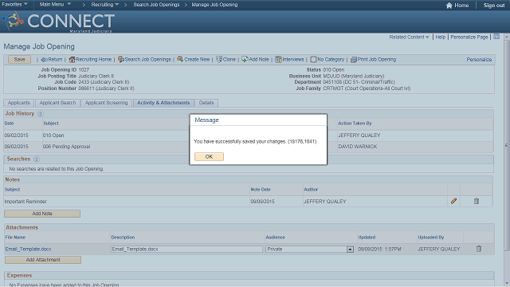The height and width of the screenshot is (287, 510).
Task: Open the Favorites dropdown menu
Action: click(x=14, y=5)
